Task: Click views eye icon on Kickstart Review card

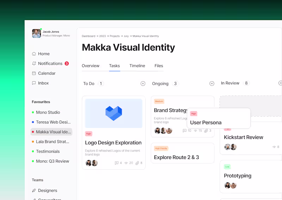Action: (x=274, y=147)
